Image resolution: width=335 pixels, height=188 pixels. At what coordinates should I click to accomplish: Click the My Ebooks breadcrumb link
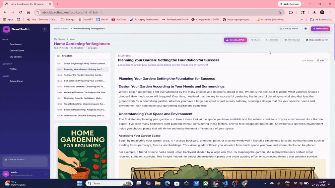pyautogui.click(x=59, y=39)
